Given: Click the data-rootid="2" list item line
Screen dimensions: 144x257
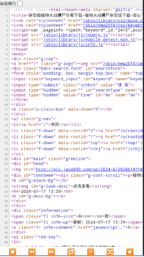Looking at the screenshot, I should tap(77, 131).
